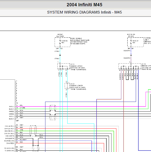This screenshot has height=152, width=151.
Task: Click "(BEHIND UPPER" note beside J/C 3
Action: pyautogui.click(x=77, y=66)
